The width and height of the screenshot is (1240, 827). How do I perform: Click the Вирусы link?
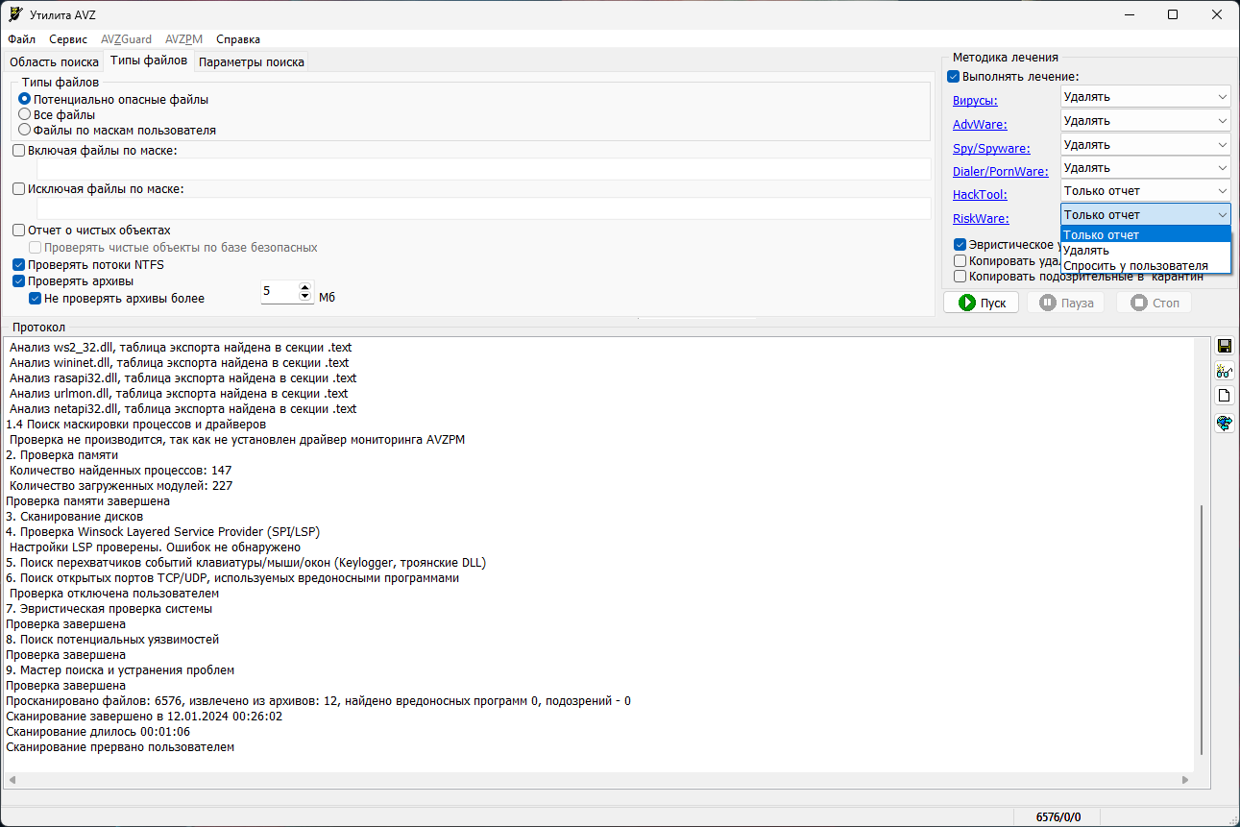click(975, 101)
